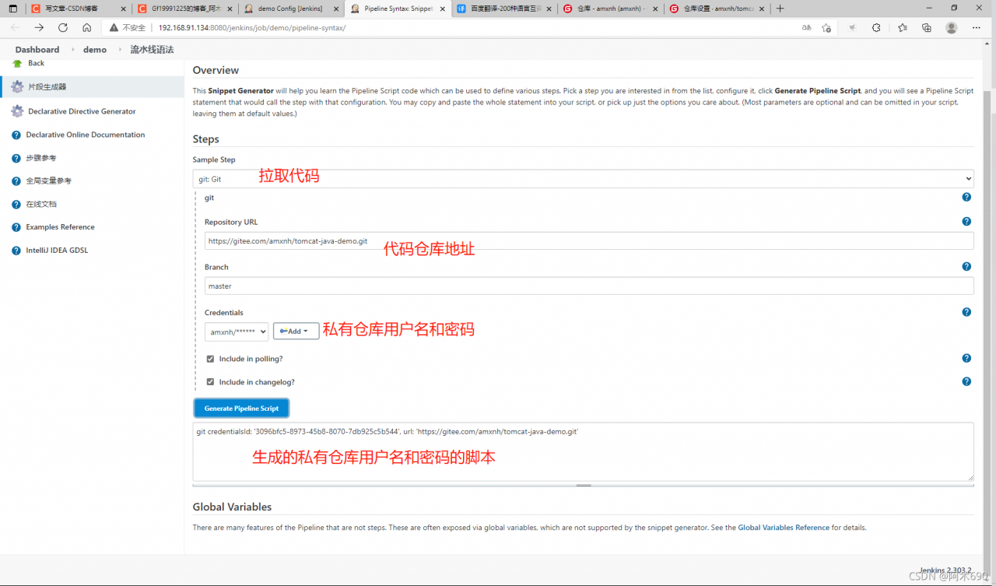The height and width of the screenshot is (586, 996).
Task: Open the 流水线语法 breadcrumb link
Action: pos(152,50)
